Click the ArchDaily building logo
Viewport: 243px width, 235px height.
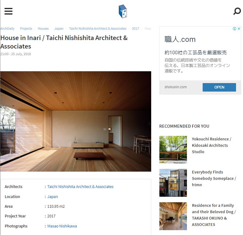pyautogui.click(x=123, y=11)
